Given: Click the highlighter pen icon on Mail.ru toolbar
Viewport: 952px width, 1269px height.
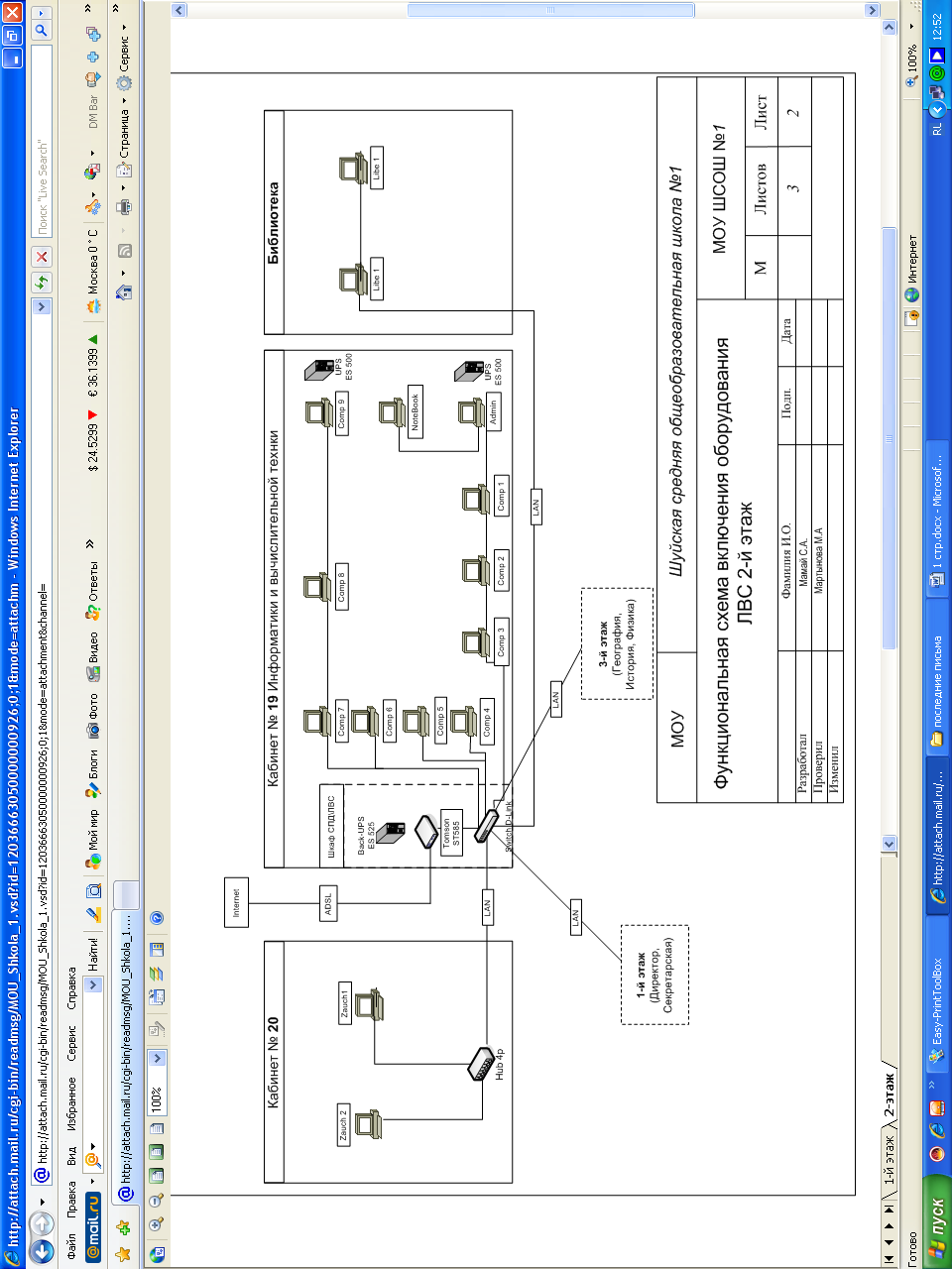Looking at the screenshot, I should coord(94,913).
